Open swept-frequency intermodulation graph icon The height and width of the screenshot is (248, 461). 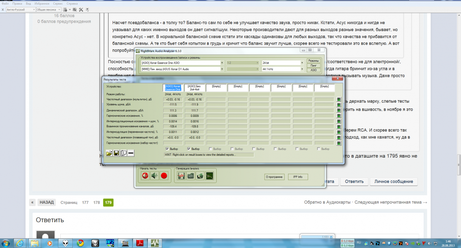[339, 132]
